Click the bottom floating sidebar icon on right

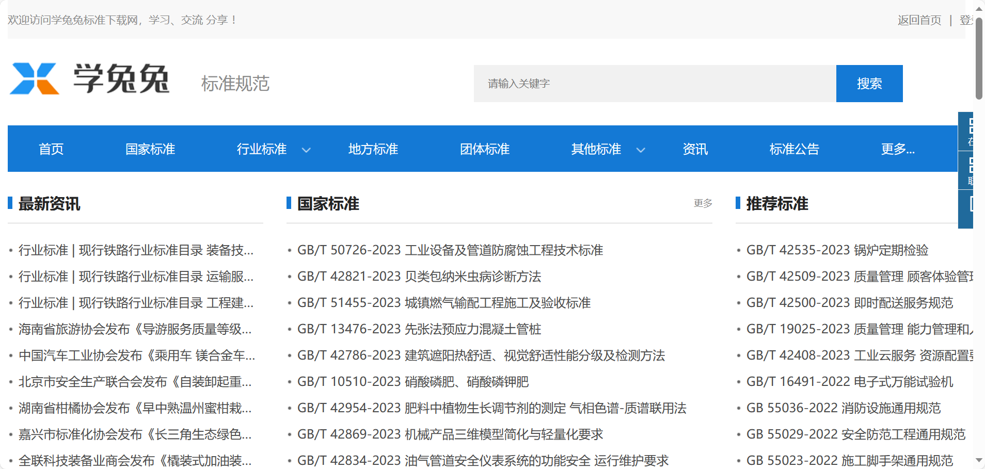coord(966,208)
